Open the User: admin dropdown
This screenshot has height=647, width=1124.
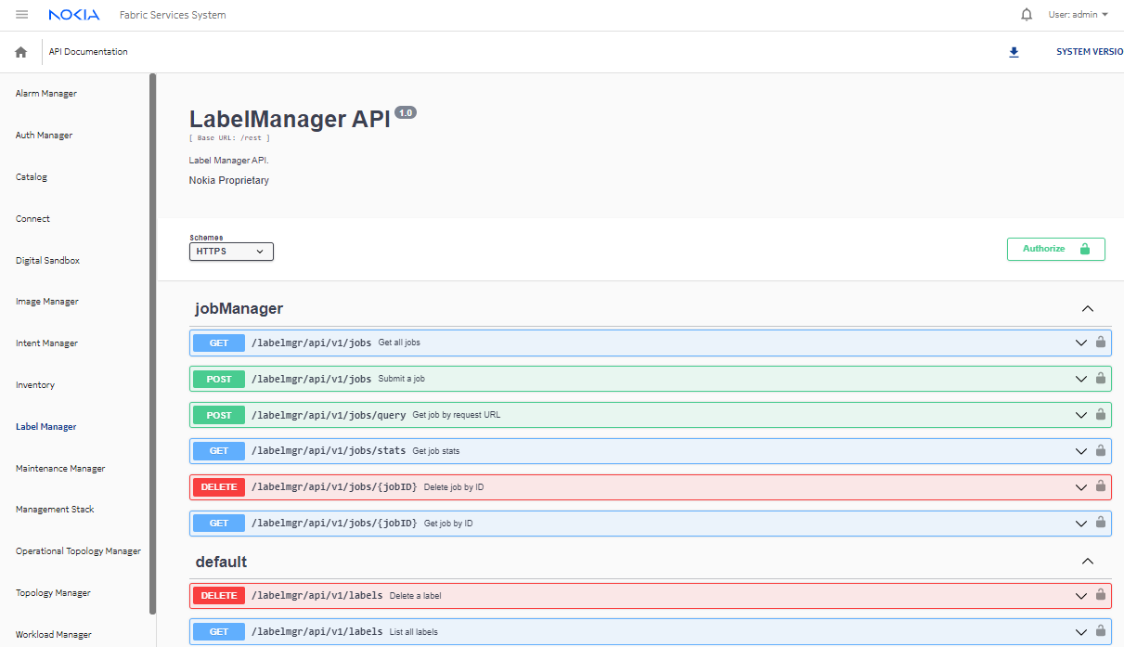click(x=1079, y=15)
